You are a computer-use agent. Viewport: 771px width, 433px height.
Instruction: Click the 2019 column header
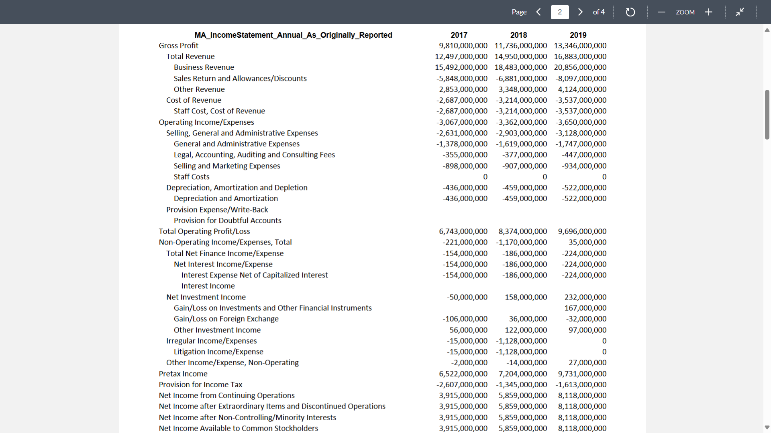pos(578,35)
